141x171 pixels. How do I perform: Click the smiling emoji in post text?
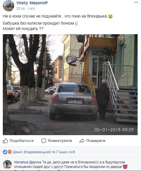tap(110, 16)
